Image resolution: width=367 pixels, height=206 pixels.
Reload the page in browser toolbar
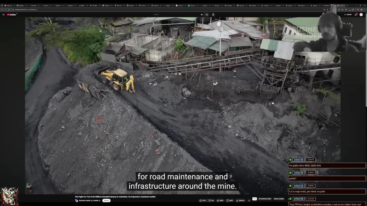click(9, 9)
